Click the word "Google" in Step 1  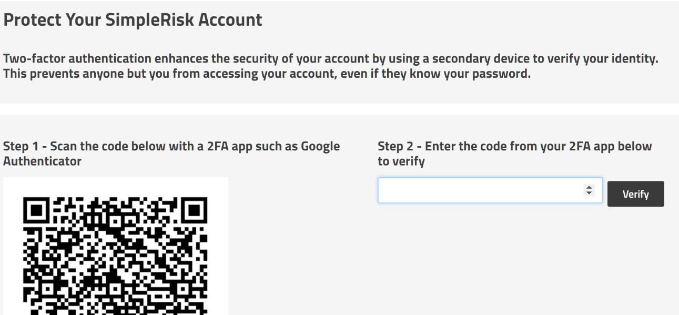[x=320, y=146]
